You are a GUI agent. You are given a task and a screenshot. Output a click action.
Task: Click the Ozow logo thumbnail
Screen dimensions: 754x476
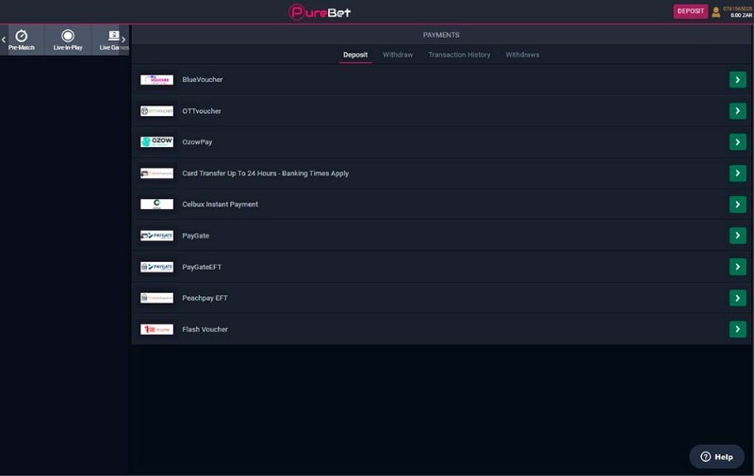(156, 141)
